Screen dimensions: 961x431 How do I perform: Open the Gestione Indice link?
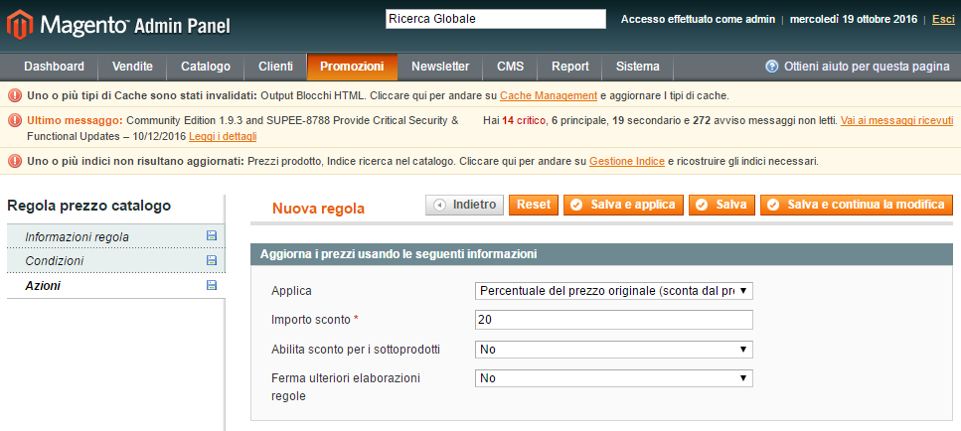[627, 162]
